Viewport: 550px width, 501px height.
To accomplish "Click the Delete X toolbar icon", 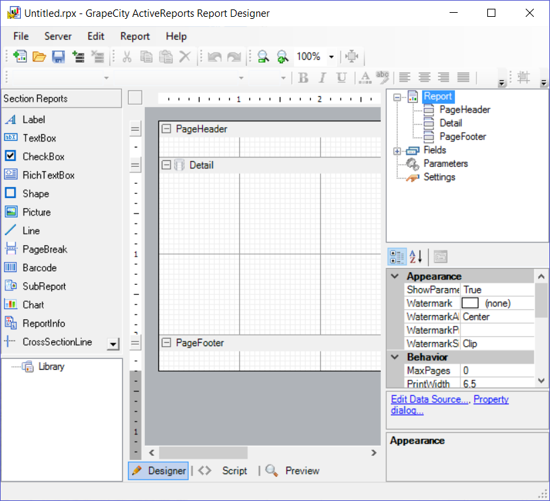I will point(185,57).
